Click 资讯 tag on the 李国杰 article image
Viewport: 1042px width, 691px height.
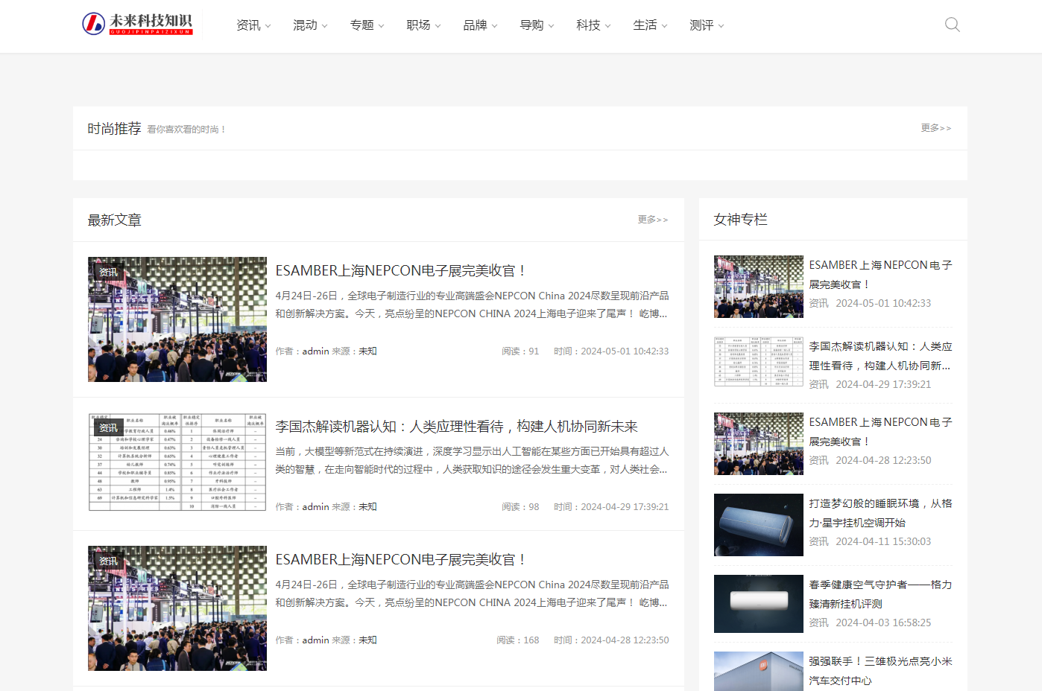click(x=109, y=428)
